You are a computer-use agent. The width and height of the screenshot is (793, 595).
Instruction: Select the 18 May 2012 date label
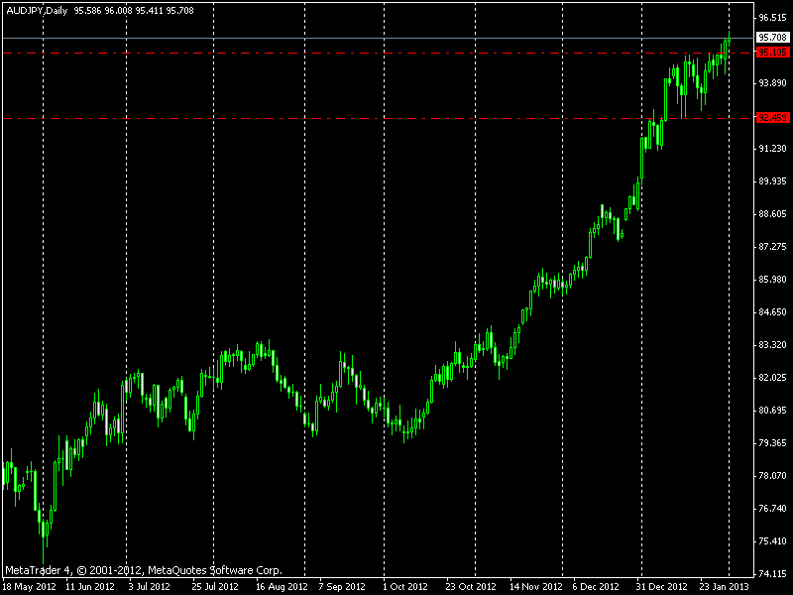[x=29, y=586]
